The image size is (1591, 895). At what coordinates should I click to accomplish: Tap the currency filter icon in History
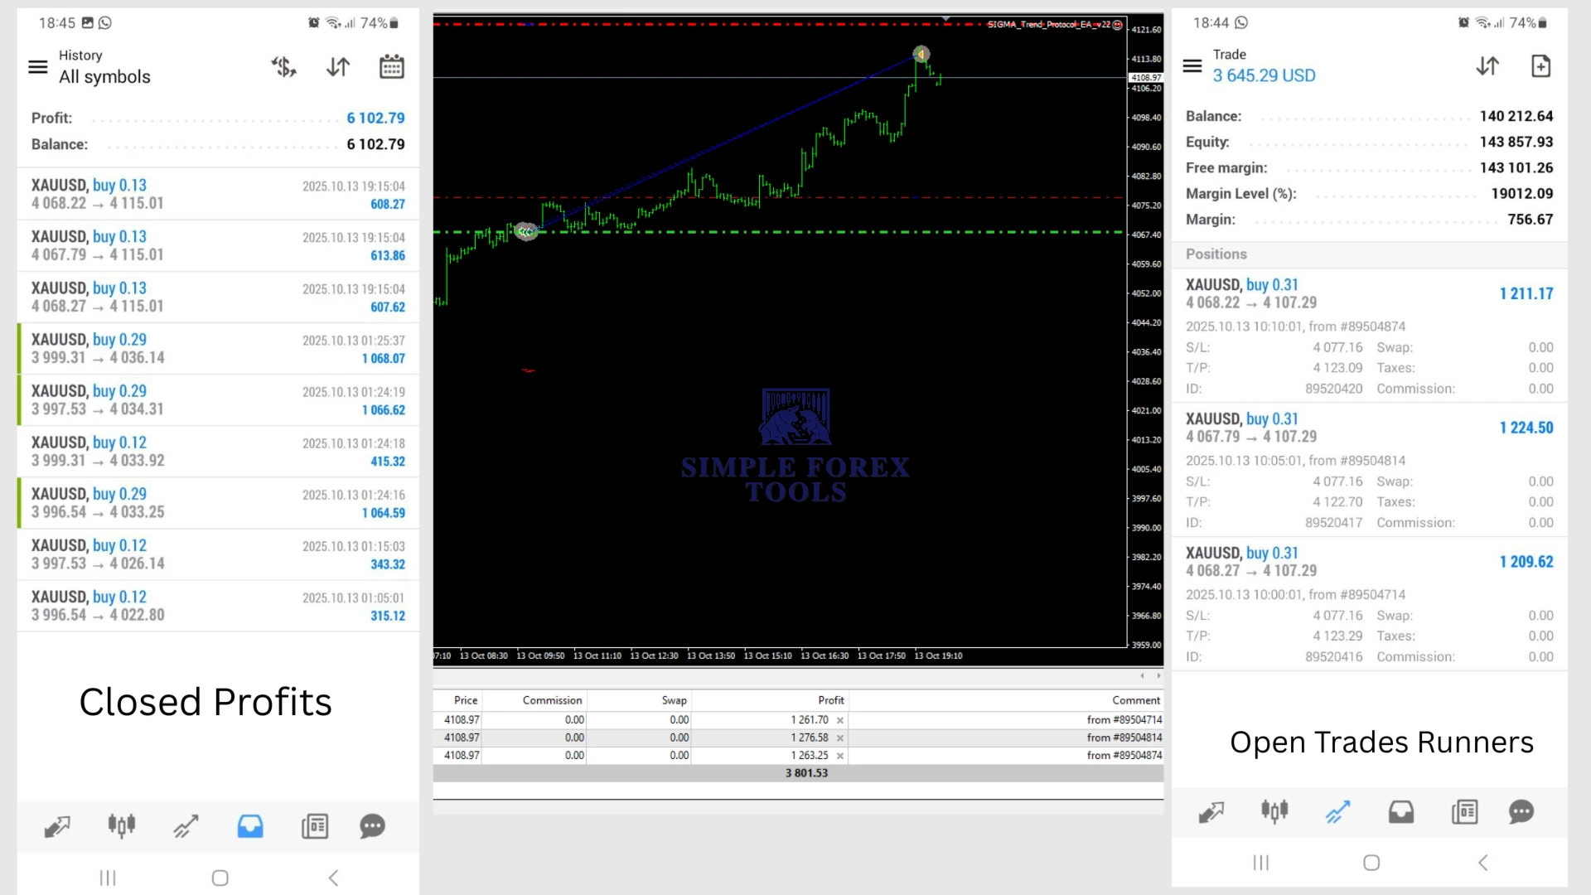284,67
